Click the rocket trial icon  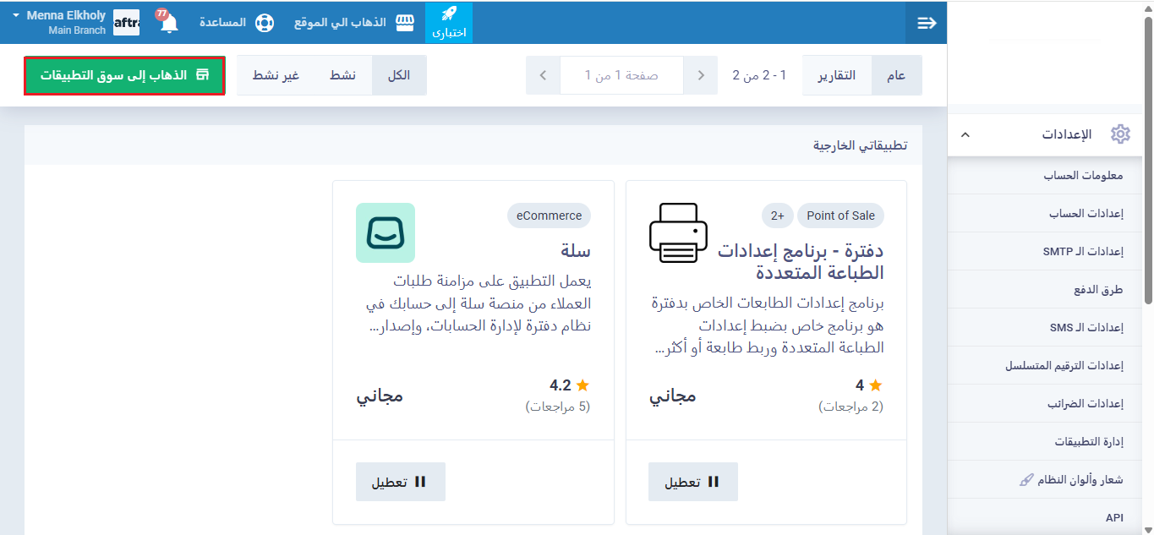[x=449, y=14]
